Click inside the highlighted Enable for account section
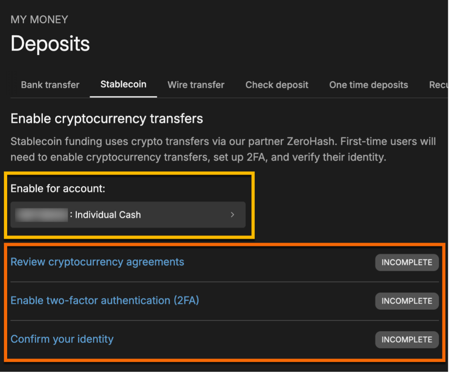 (x=129, y=204)
